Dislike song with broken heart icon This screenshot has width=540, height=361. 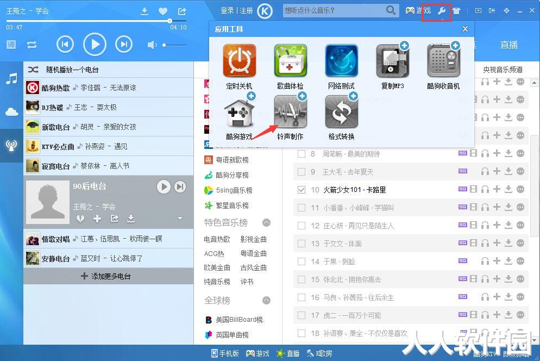point(80,219)
